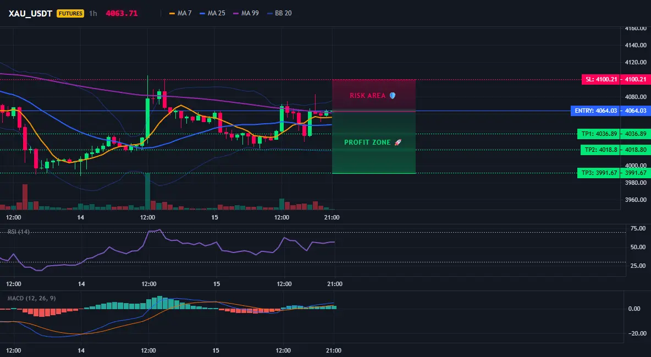
Task: Click the 3960.00 price axis value
Action: (x=636, y=200)
